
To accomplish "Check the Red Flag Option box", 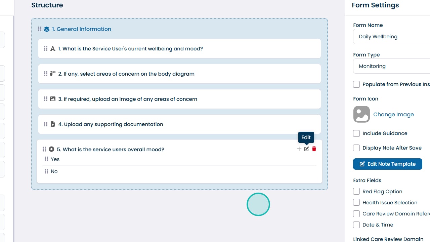I will 356,192.
